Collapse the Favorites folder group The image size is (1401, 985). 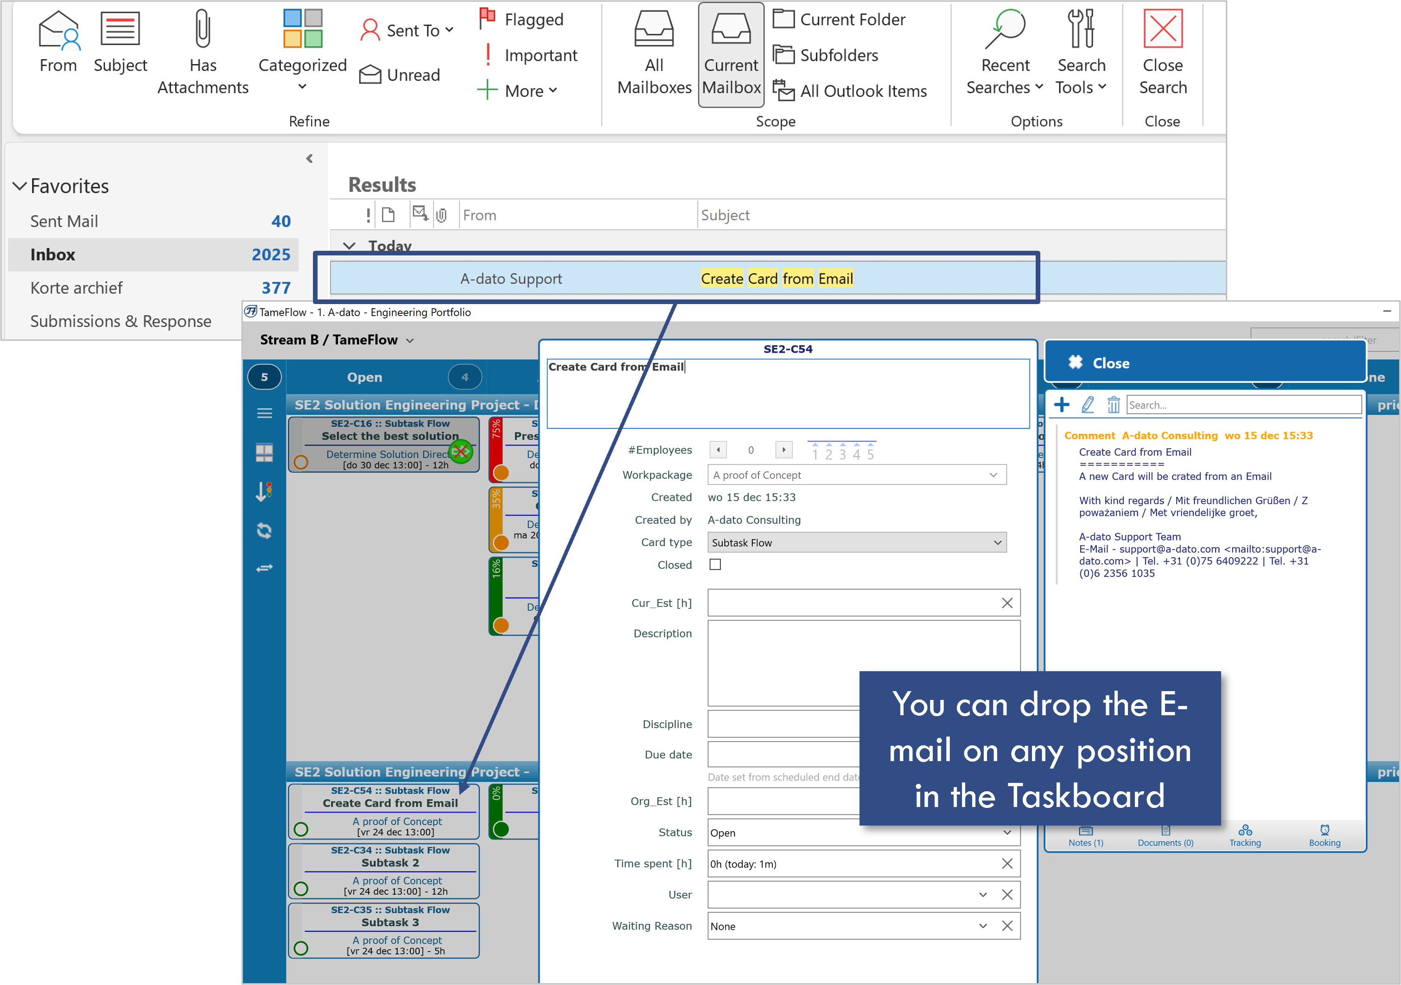[x=19, y=186]
